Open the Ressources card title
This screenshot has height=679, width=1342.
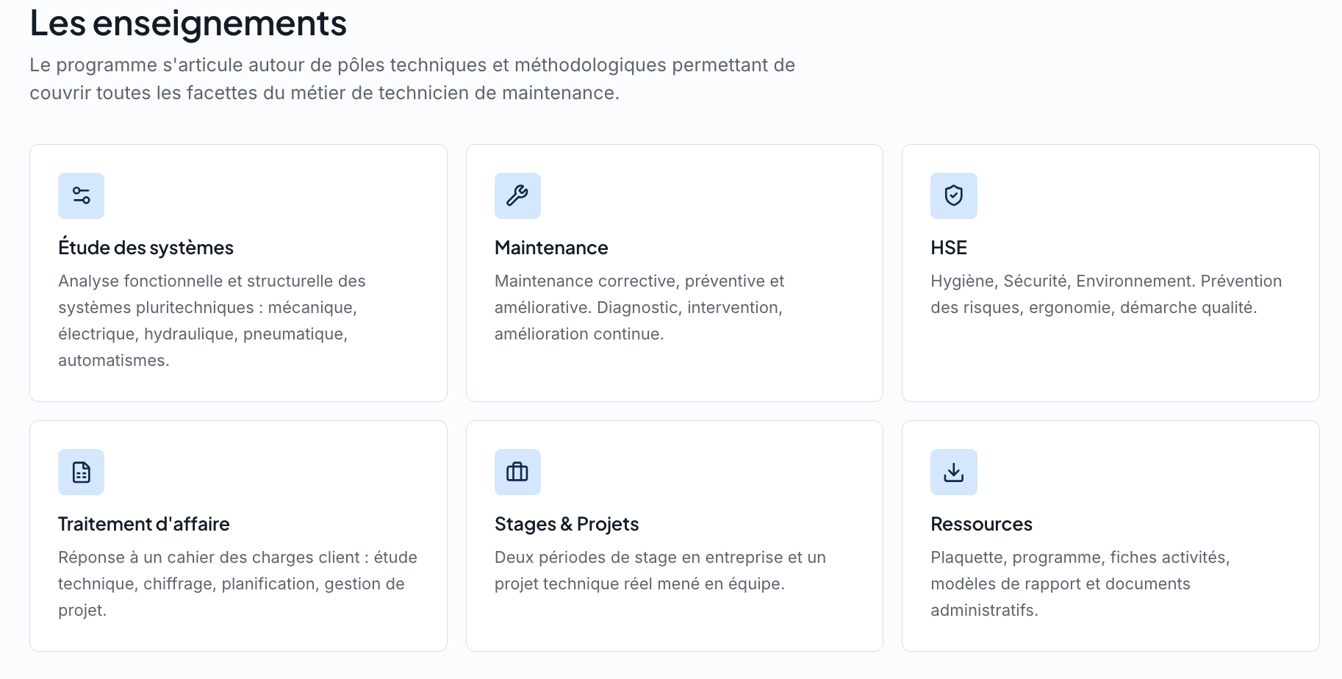pos(981,524)
